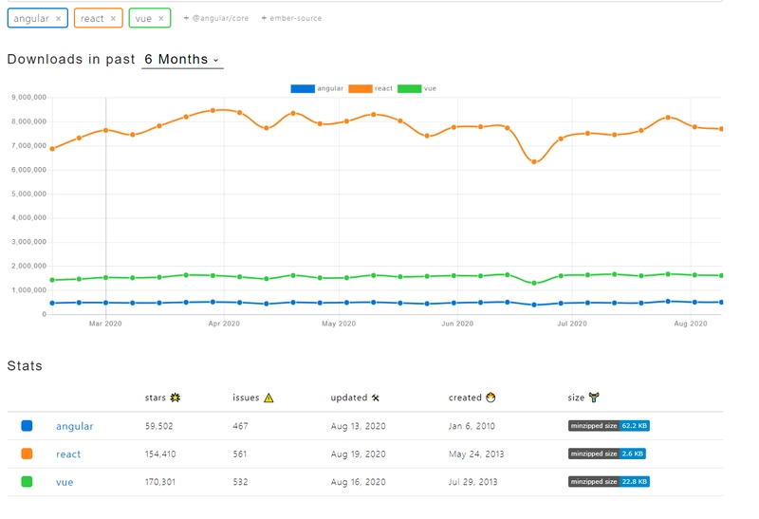
Task: Click react updated date Aug 19, 2020
Action: pyautogui.click(x=359, y=454)
